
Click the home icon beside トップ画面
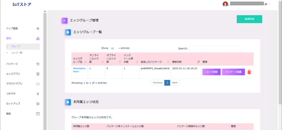pyautogui.click(x=38, y=28)
